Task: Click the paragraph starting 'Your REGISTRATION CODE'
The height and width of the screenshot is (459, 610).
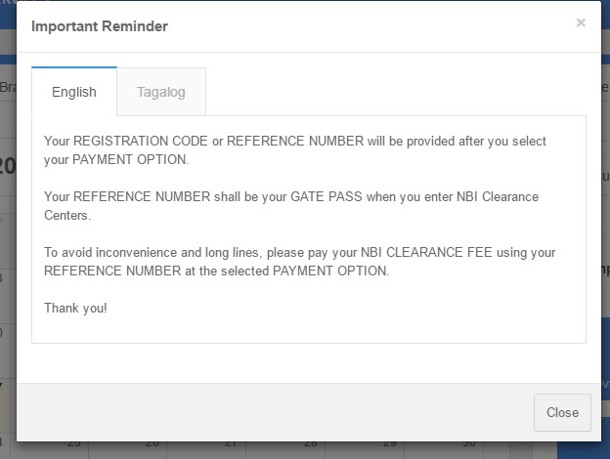Action: click(x=295, y=150)
